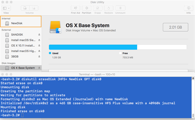Select OS X 10.11 Install... volume

[x=21, y=45]
